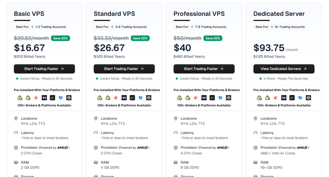Click first MetaTrader icon in Professional VPS

pos(179,98)
